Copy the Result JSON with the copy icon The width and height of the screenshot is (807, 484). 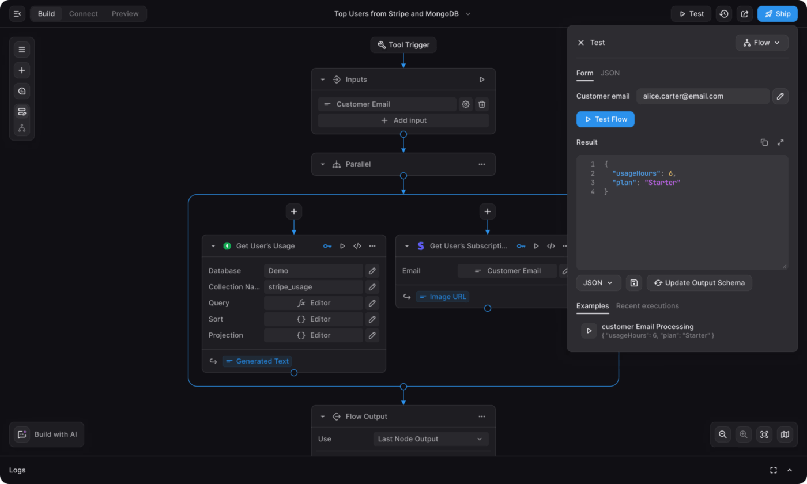(764, 142)
